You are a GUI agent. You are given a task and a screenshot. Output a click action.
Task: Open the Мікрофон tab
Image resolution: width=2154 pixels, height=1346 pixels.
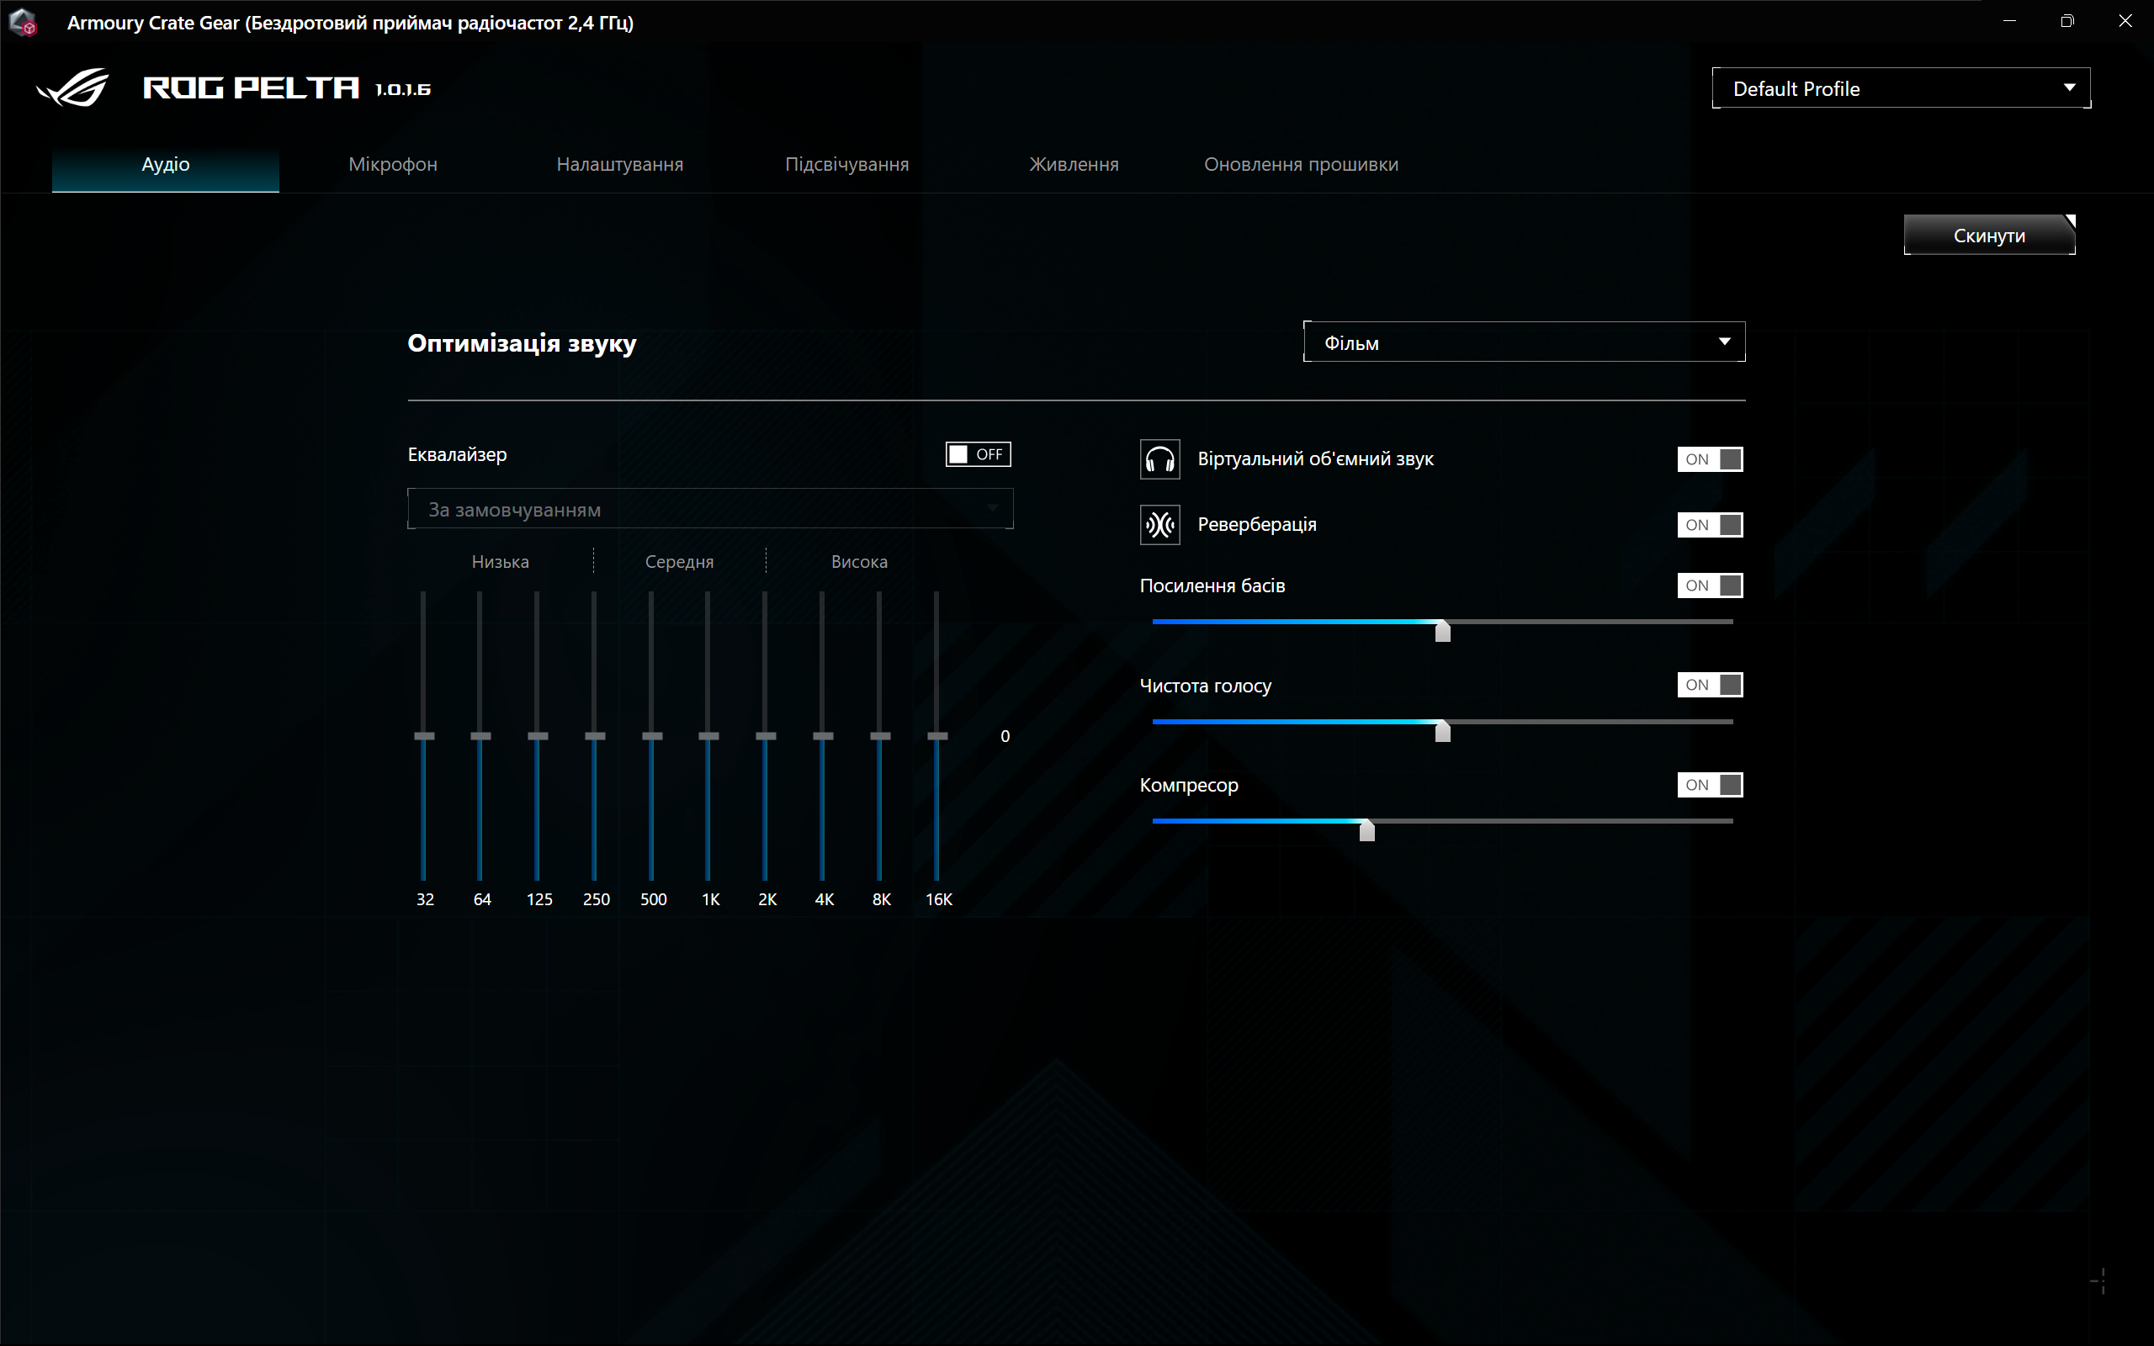coord(393,165)
